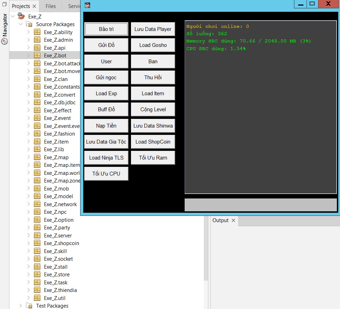Click the Ban button

tap(153, 61)
